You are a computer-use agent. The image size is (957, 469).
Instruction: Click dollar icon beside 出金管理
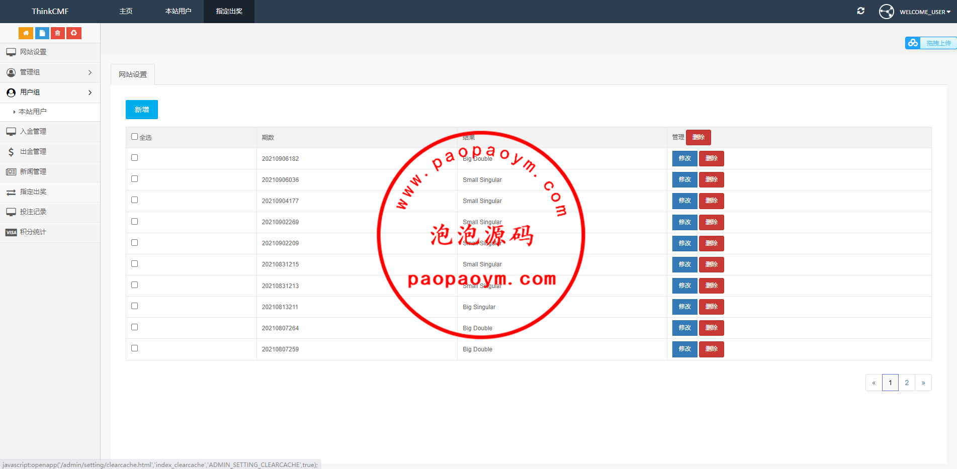coord(11,152)
